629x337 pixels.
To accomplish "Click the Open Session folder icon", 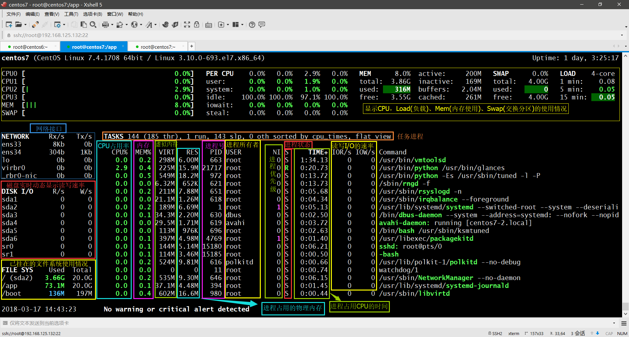I will [x=18, y=25].
